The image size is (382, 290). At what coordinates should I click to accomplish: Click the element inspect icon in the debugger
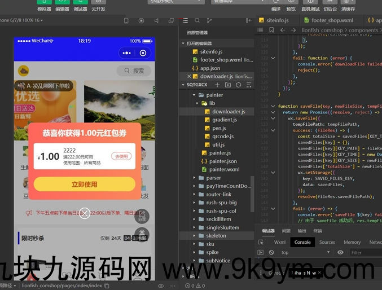tap(261, 242)
